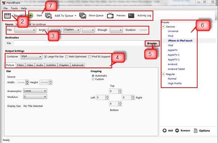Click the HandBrake app icon in title bar
Image resolution: width=218 pixels, height=143 pixels.
[4, 2]
